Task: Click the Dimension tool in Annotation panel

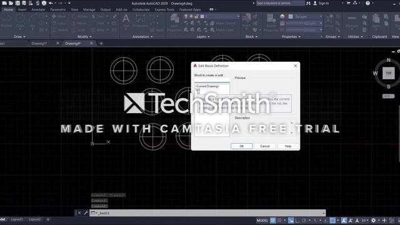Action: (140, 21)
